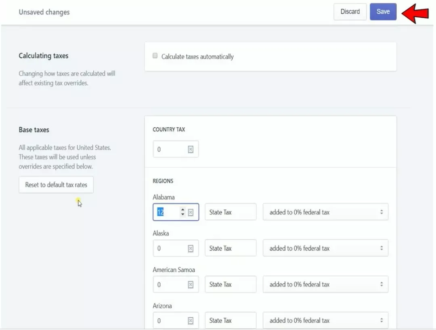The height and width of the screenshot is (330, 436).
Task: Click the percent icon in Country Tax field
Action: pyautogui.click(x=191, y=149)
